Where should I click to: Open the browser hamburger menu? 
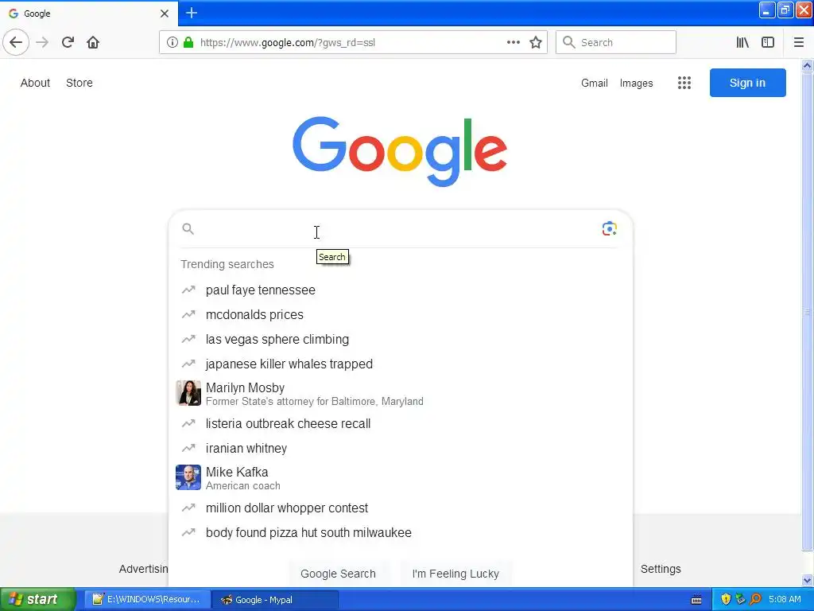coord(798,42)
